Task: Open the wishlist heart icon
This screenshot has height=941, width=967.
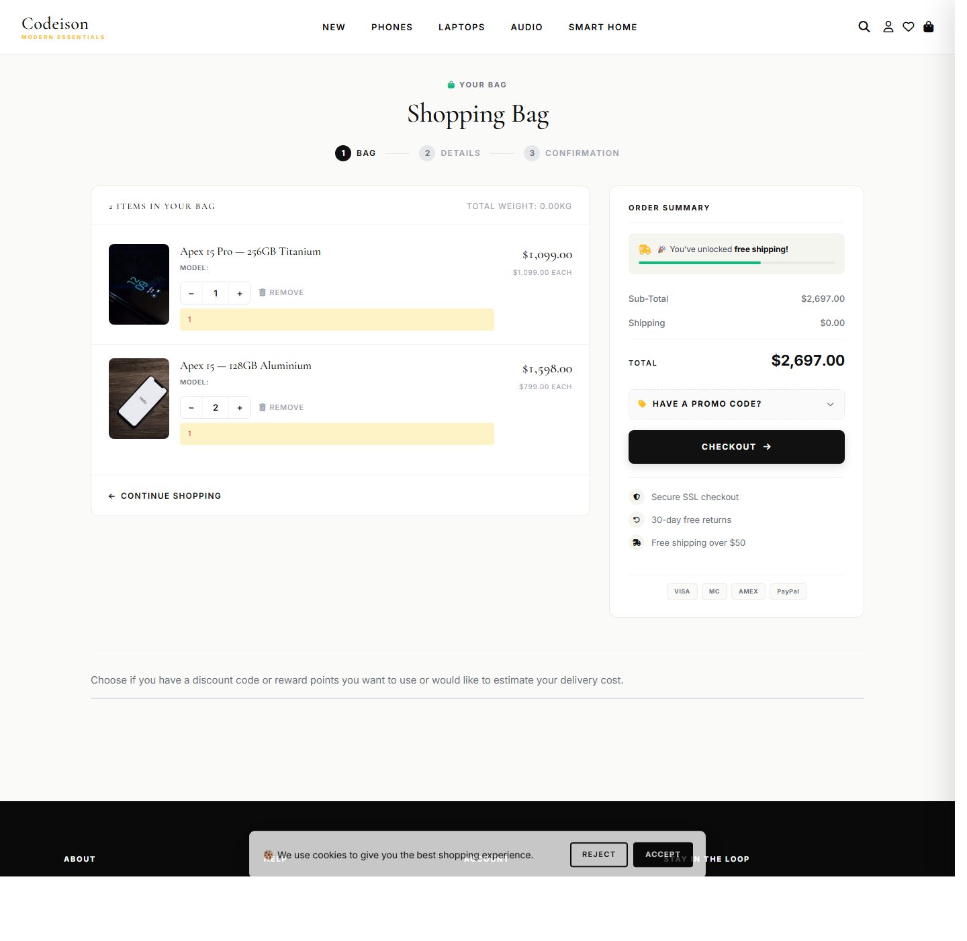Action: pyautogui.click(x=909, y=27)
